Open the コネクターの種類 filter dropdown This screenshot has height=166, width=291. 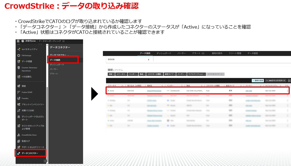pyautogui.click(x=155, y=74)
